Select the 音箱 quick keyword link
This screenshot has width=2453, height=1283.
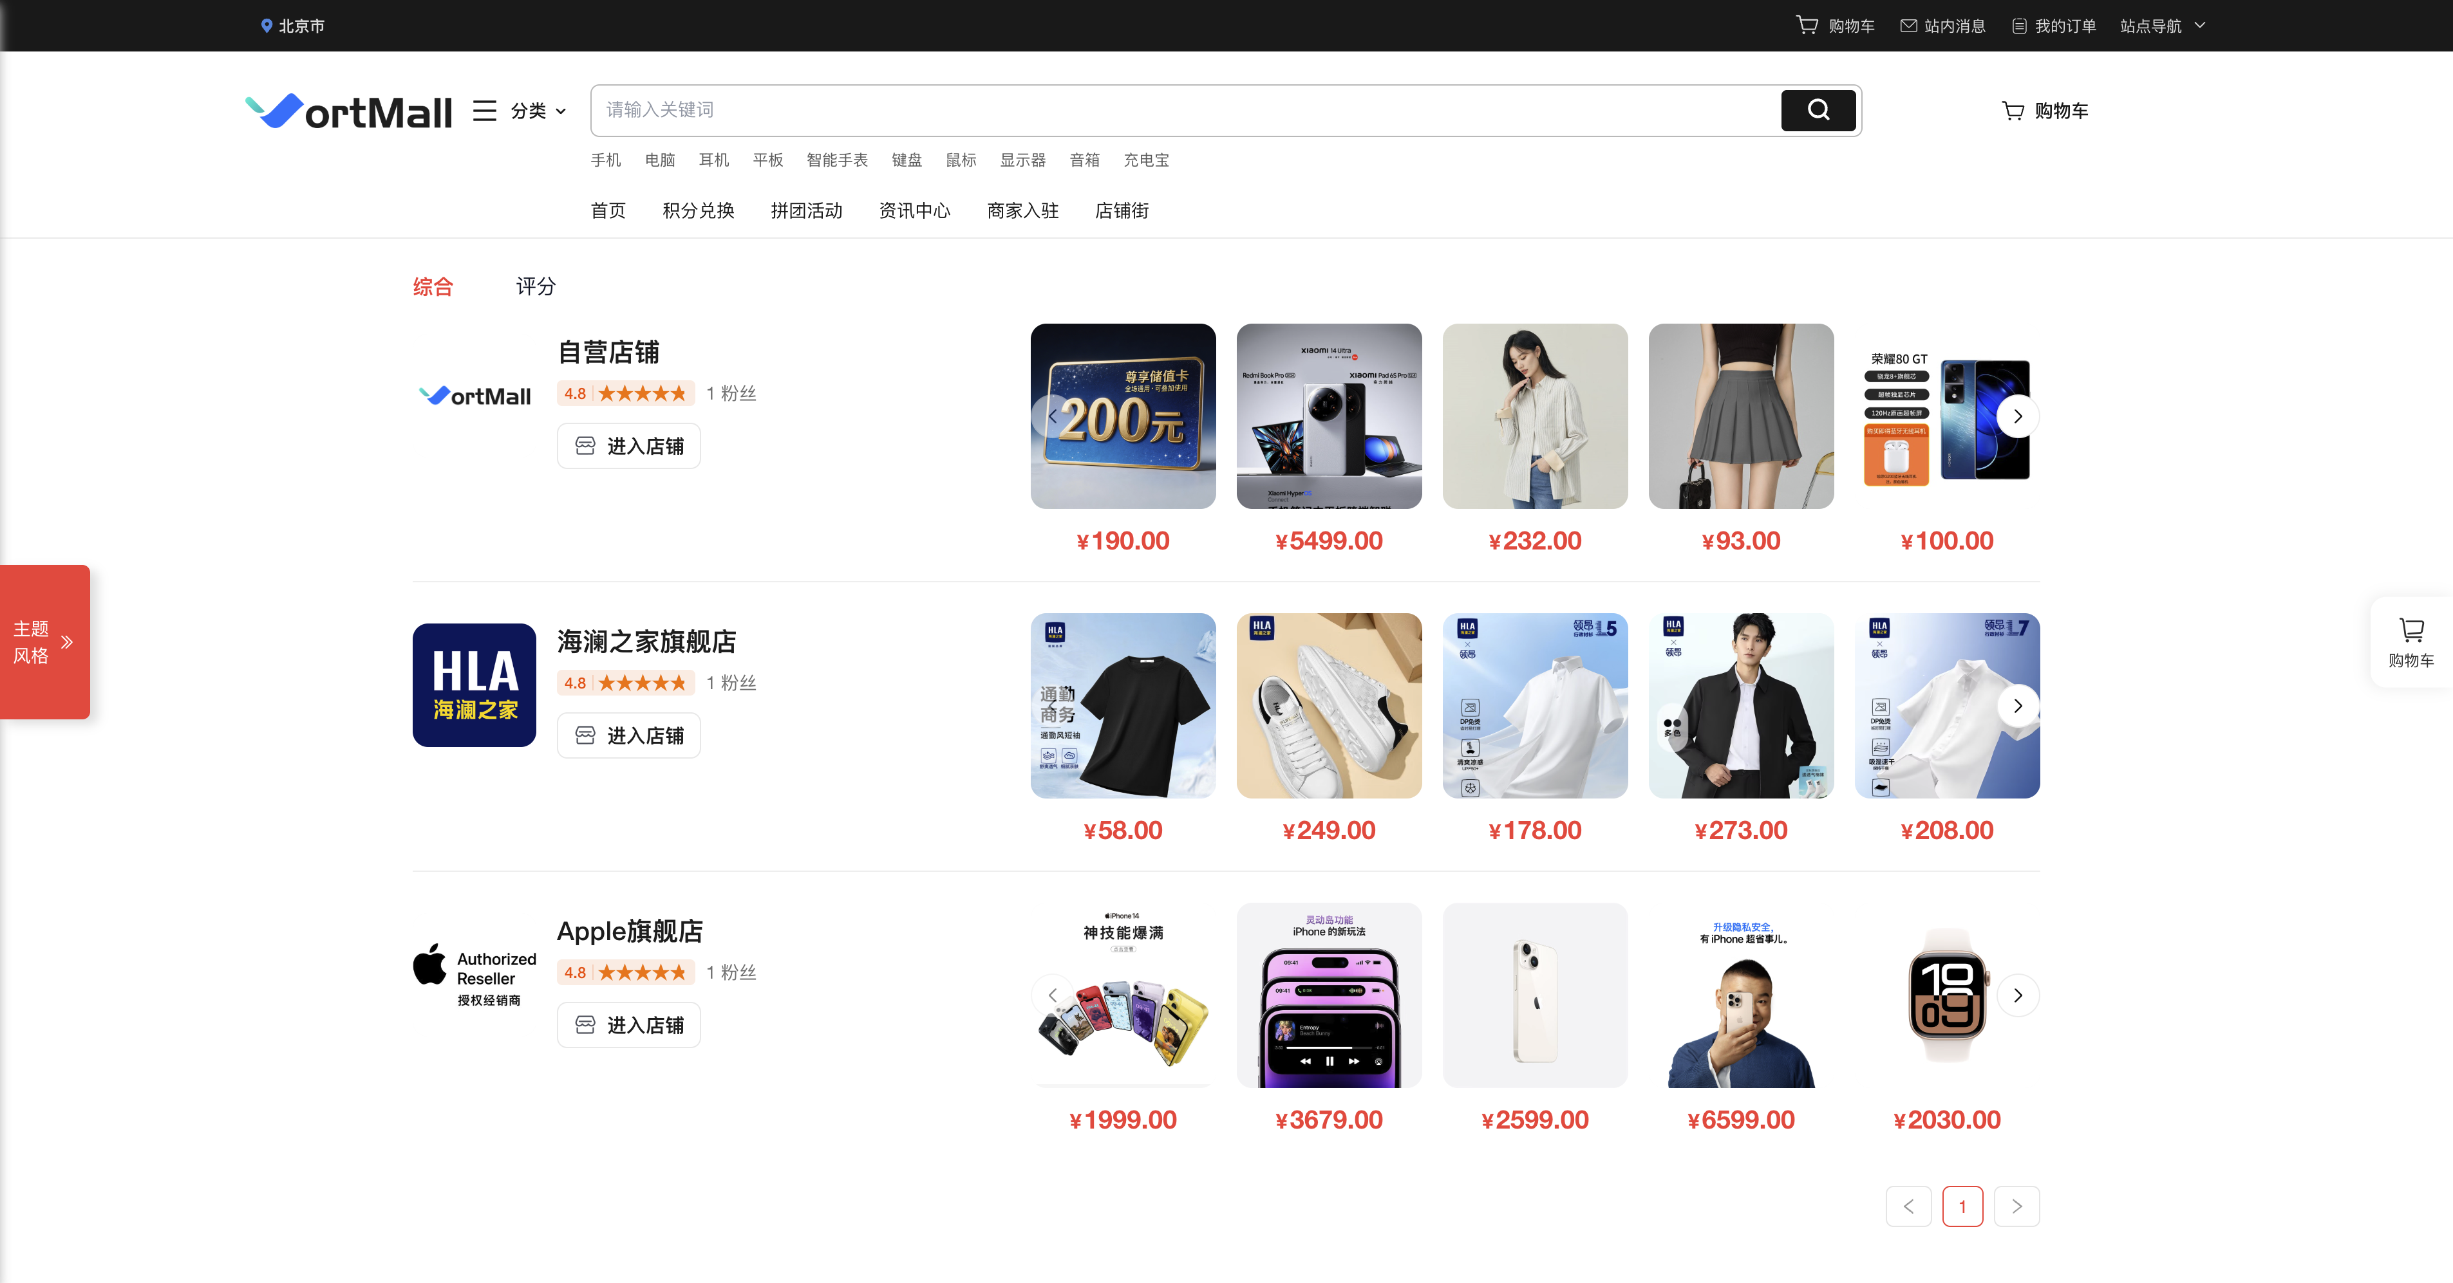[1085, 160]
